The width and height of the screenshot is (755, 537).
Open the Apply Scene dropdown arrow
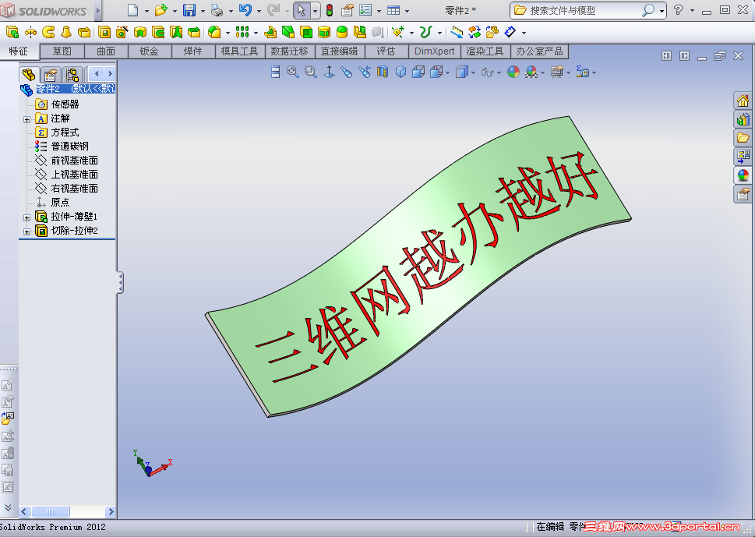[542, 72]
